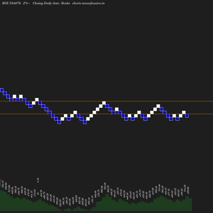The width and height of the screenshot is (213, 213).
Task: Click the '511.00' price label above the histogram
Action: point(9,189)
